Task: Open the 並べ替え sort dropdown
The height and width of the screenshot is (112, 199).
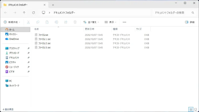Action: [x=91, y=22]
